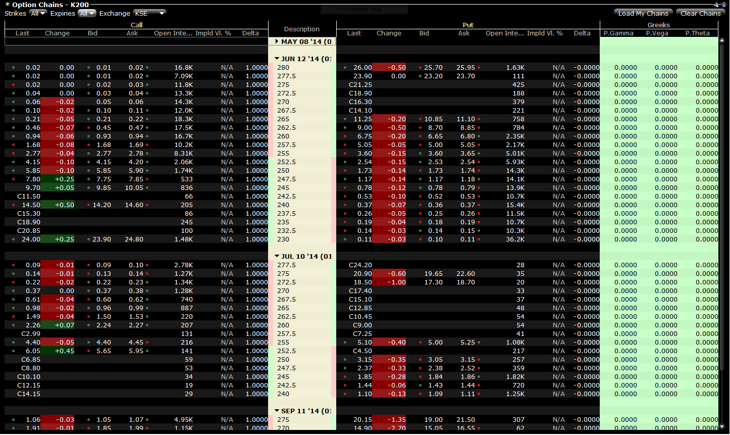Open the Exchange KSE dropdown
The height and width of the screenshot is (435, 730).
coord(149,13)
